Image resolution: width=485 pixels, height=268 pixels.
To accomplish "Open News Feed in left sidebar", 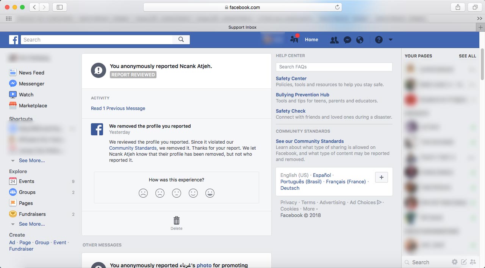I will (31, 73).
